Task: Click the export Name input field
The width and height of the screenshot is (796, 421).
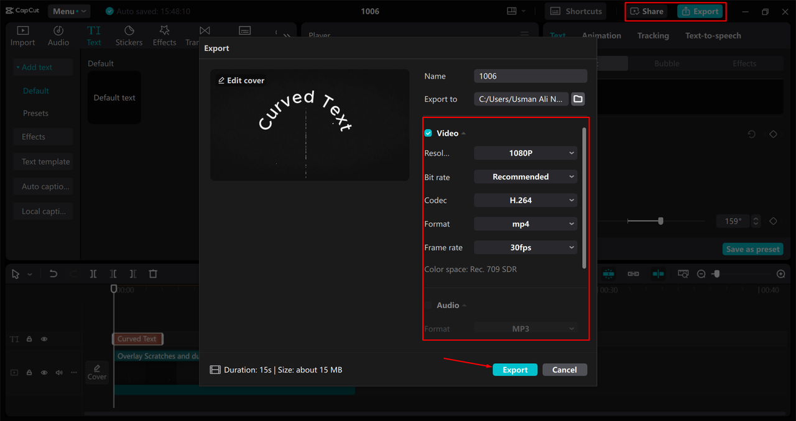Action: click(530, 76)
